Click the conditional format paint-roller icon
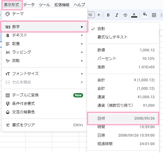The height and width of the screenshot is (153, 163). tap(8, 104)
